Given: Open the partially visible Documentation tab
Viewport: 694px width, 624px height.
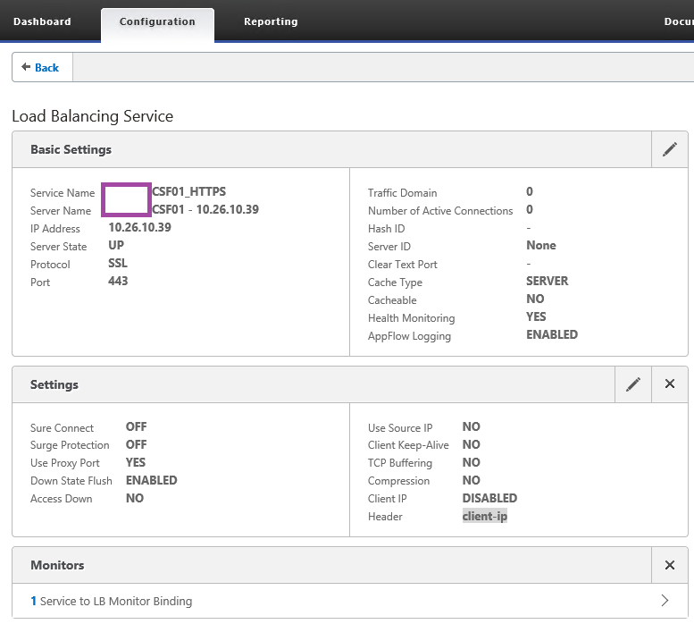Looking at the screenshot, I should point(678,21).
